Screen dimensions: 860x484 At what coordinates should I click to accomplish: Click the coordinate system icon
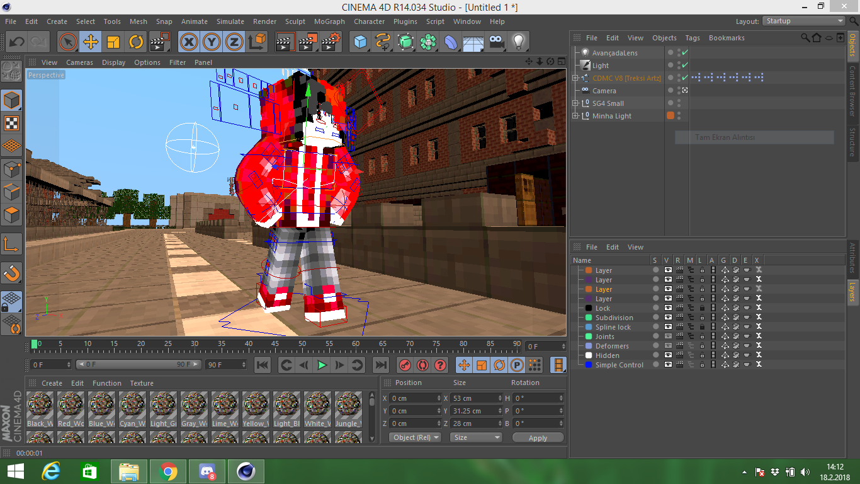coord(257,42)
